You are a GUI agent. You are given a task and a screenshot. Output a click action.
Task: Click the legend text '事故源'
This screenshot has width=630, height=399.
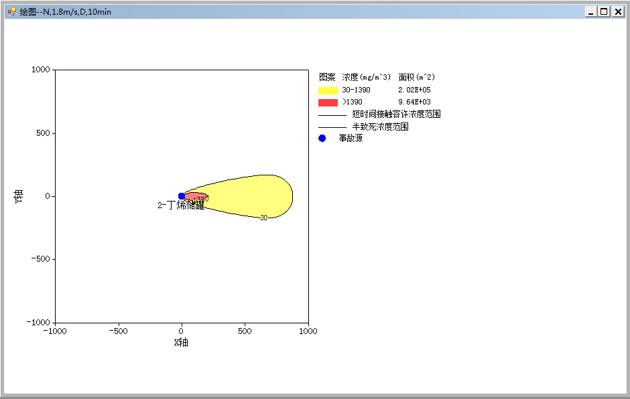coord(351,138)
